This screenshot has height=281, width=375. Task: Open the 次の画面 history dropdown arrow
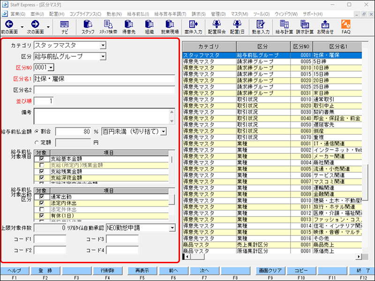coord(48,27)
